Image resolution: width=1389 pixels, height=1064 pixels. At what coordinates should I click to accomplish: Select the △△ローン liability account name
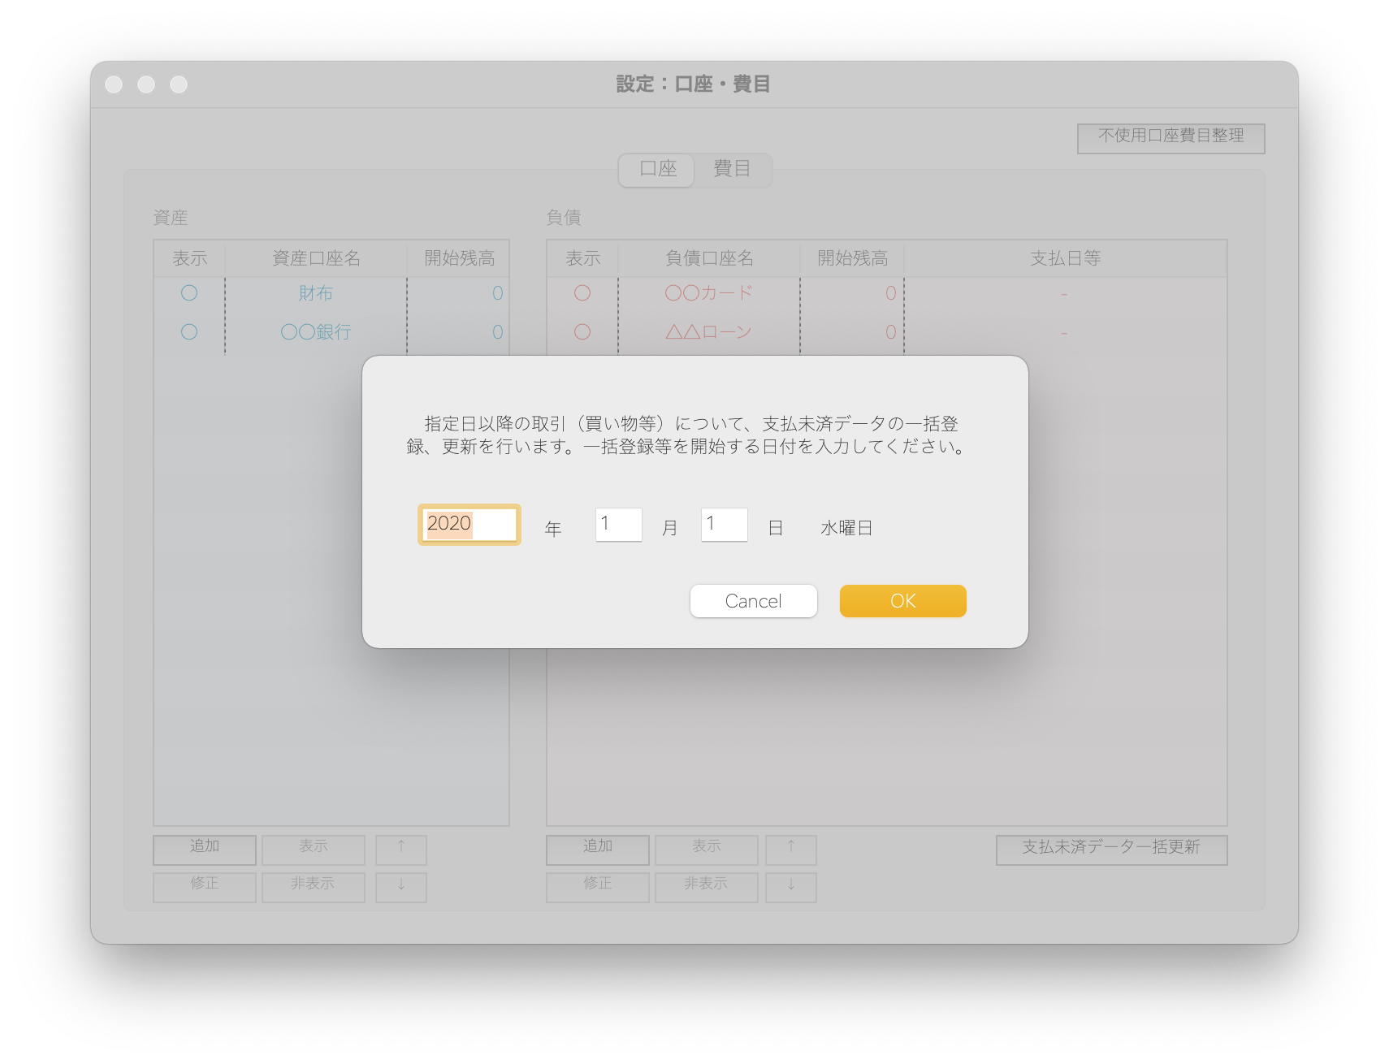(709, 332)
